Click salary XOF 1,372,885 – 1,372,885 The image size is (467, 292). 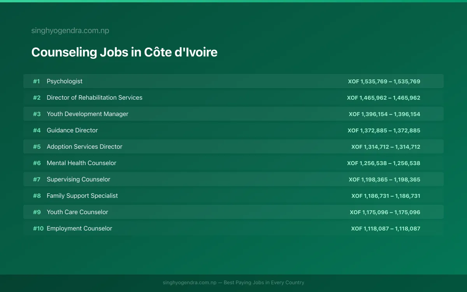click(384, 130)
